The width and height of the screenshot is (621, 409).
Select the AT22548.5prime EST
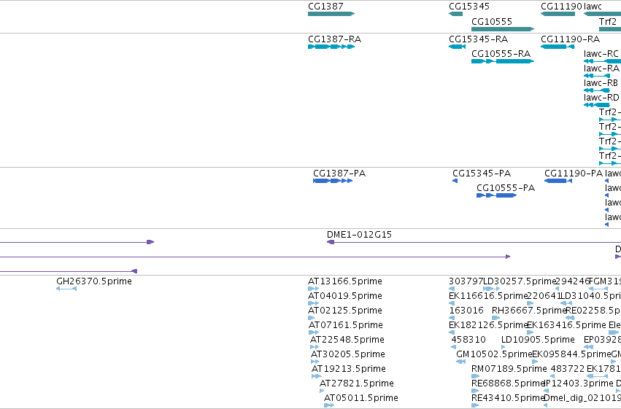click(315, 347)
